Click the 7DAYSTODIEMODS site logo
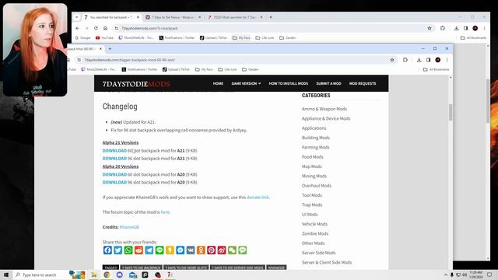This screenshot has height=280, width=498. click(x=136, y=84)
